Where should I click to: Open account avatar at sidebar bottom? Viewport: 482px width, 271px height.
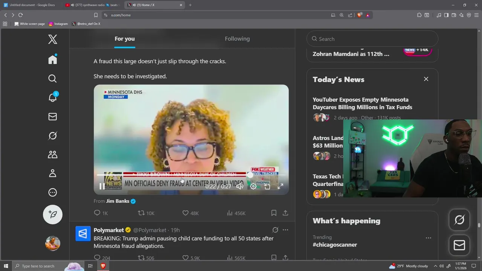pos(53,243)
